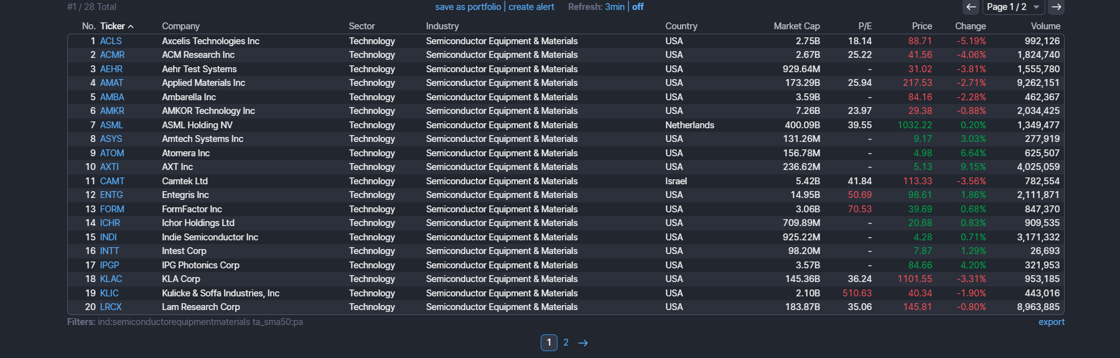Click the save as portfolio link
The image size is (1120, 358).
[468, 7]
